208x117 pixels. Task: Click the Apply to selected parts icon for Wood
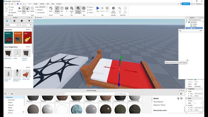[178, 98]
